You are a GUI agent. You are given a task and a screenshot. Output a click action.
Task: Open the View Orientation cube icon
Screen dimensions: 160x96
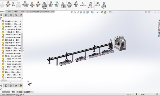(88, 12)
